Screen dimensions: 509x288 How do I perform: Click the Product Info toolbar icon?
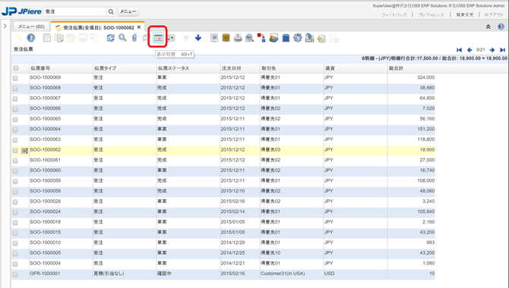(286, 38)
